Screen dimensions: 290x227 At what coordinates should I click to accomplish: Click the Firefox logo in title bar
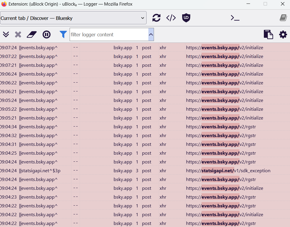coord(4,4)
